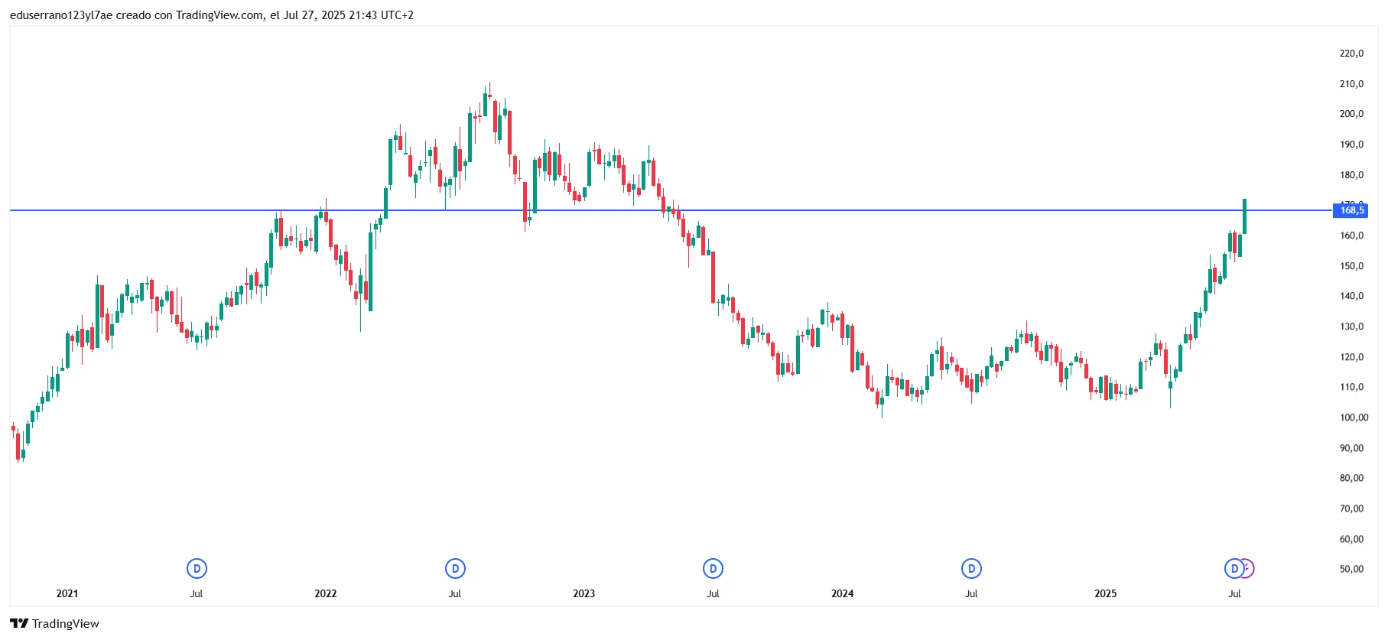Click the 2024 year label on the time axis
Viewport: 1388px width, 640px height.
[x=842, y=594]
